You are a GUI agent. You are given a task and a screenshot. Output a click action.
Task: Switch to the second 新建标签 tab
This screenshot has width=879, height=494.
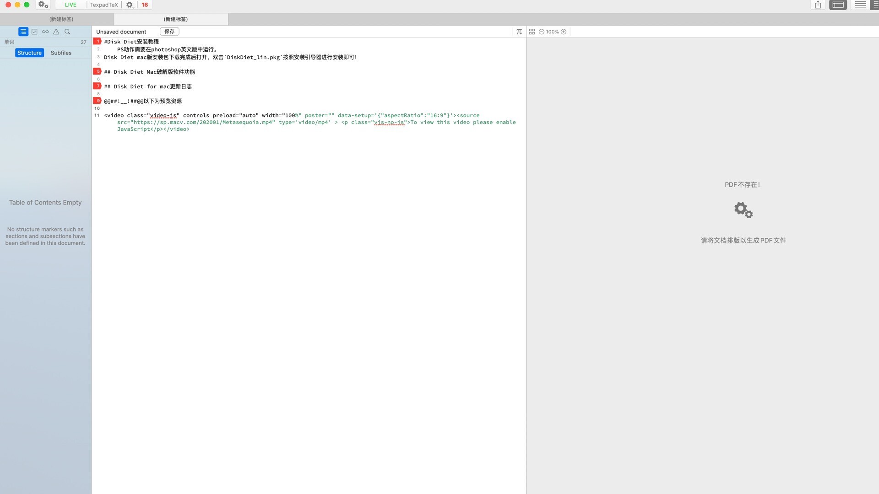point(176,19)
